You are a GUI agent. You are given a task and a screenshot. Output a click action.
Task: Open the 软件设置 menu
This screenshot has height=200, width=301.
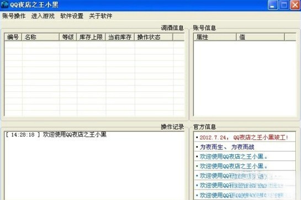(72, 16)
